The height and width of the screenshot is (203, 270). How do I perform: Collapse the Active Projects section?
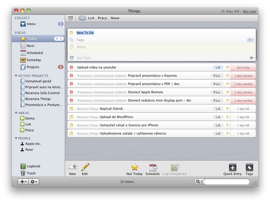click(16, 76)
